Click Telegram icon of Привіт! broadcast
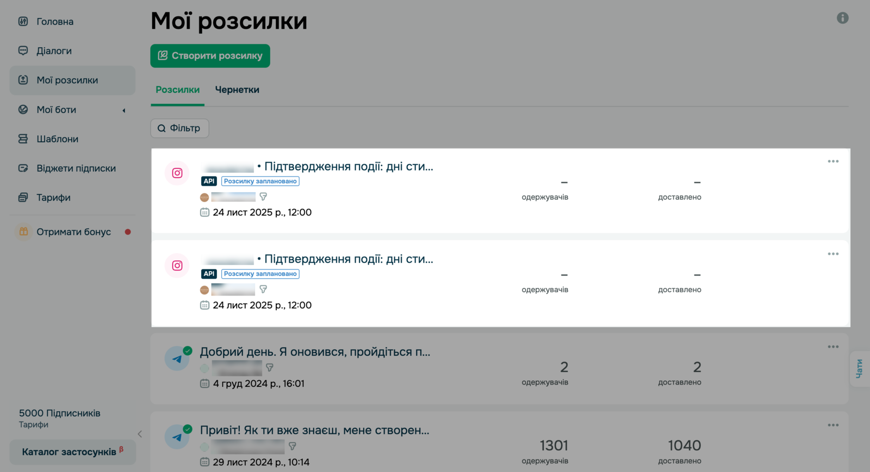This screenshot has height=472, width=870. pos(177,437)
